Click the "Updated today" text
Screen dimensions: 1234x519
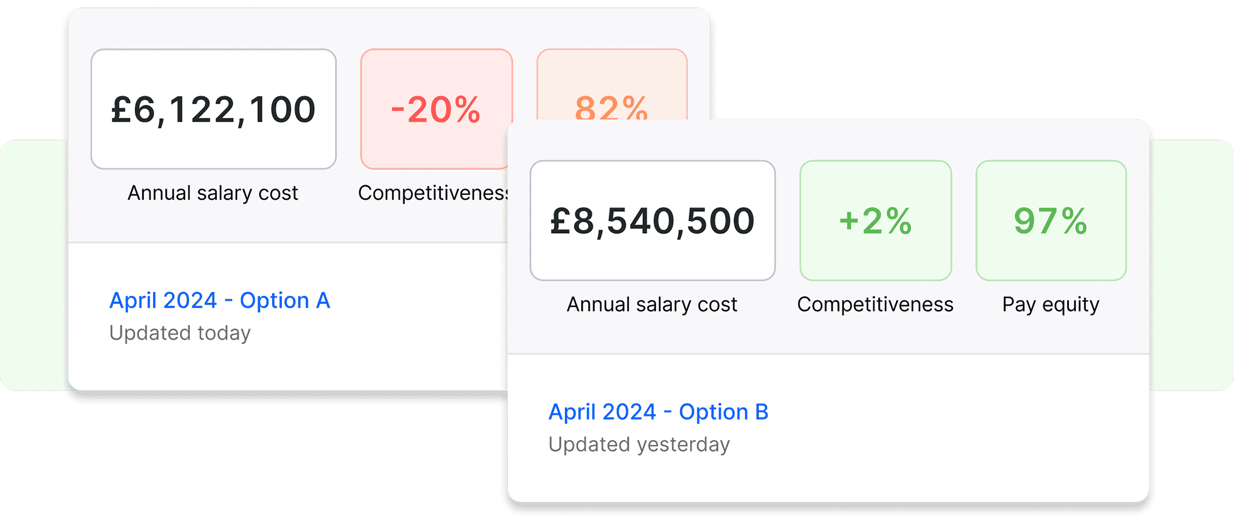tap(180, 333)
